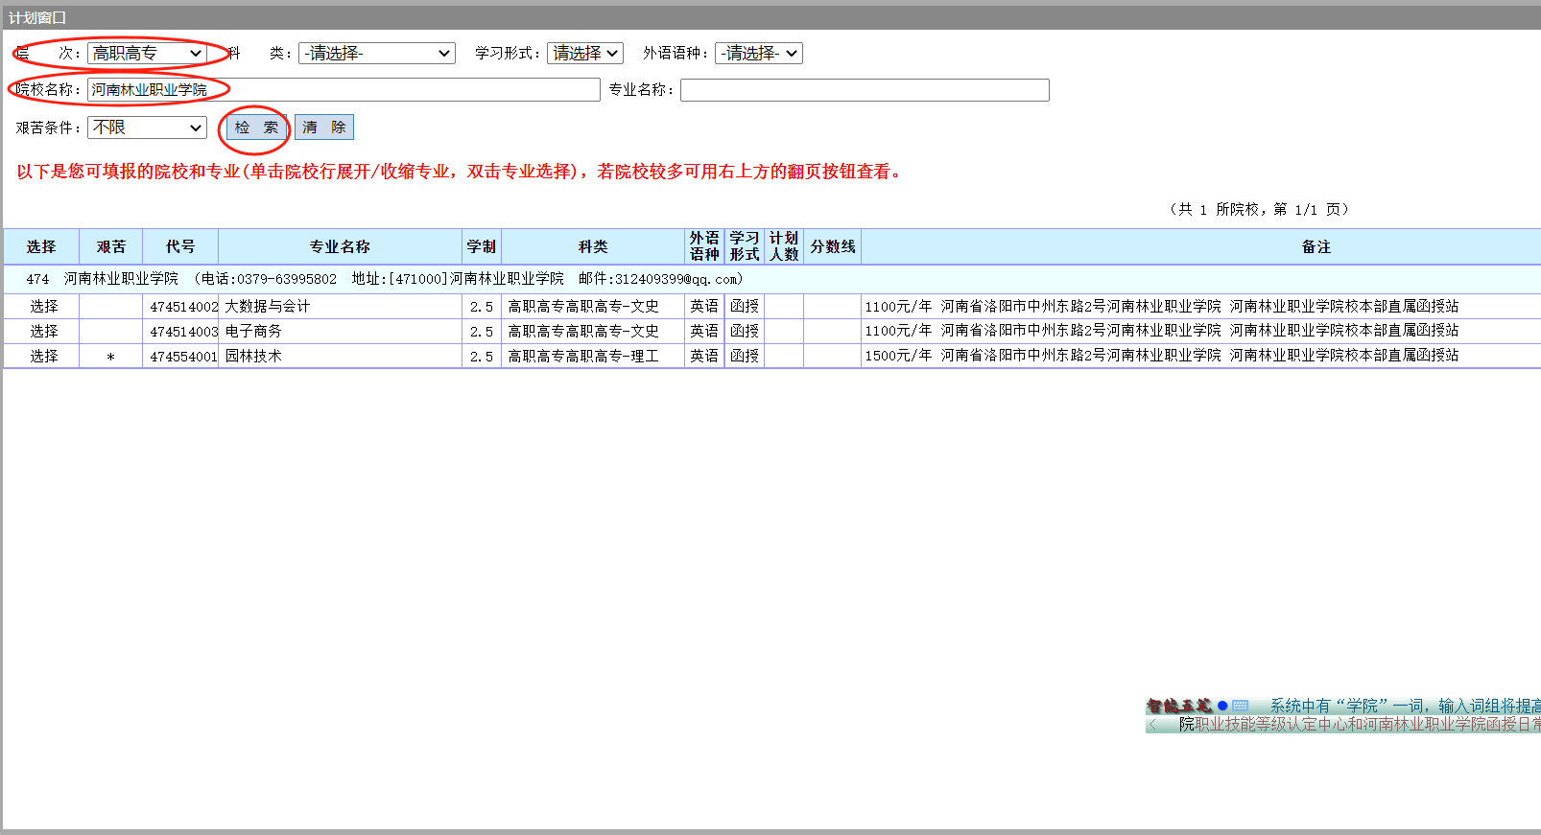
Task: Click 选择 for 大数据与会计 row
Action: (x=43, y=307)
